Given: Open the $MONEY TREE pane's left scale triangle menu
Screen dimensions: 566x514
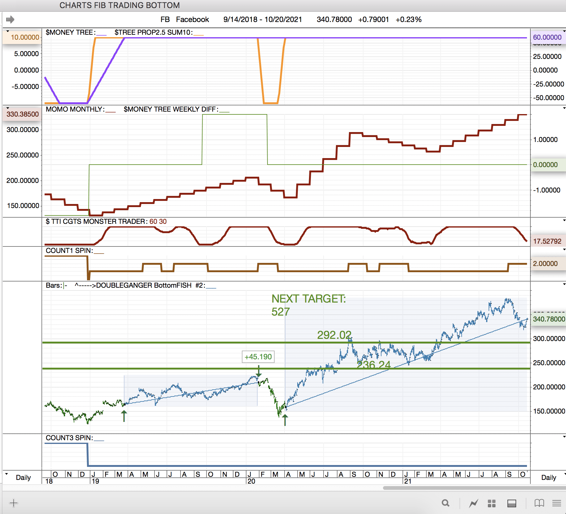Looking at the screenshot, I should coord(8,31).
